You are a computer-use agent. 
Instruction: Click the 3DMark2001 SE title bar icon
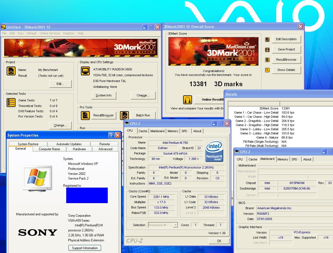point(3,27)
